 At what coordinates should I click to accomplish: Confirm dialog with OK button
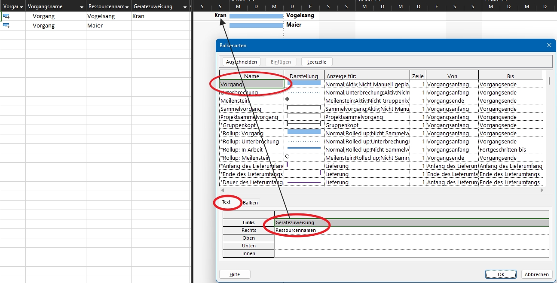point(501,274)
